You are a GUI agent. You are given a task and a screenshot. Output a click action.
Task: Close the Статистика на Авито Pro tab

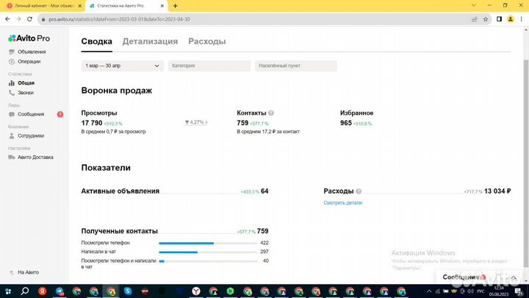(162, 6)
